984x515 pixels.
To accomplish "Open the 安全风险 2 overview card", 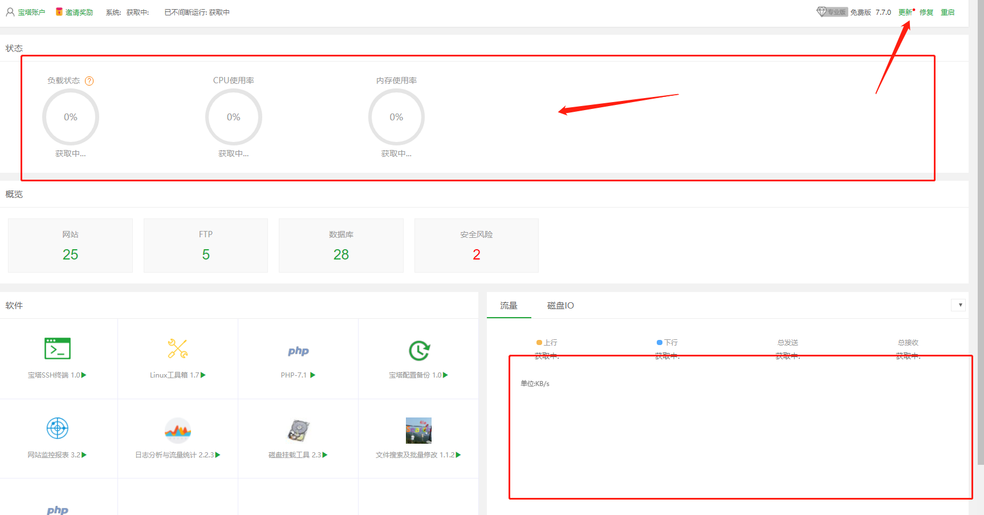I will [477, 245].
